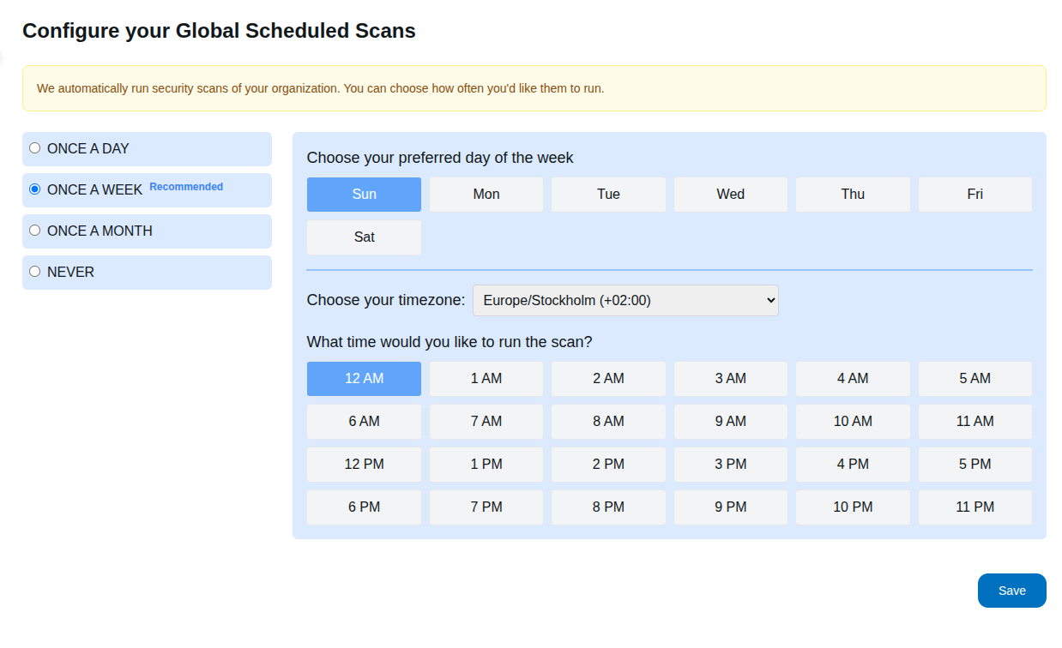
Task: Choose 9 PM as the scan time
Action: (730, 507)
